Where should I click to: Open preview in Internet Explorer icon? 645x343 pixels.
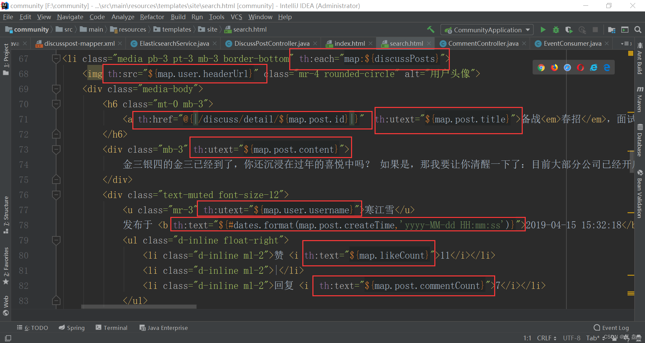click(594, 68)
